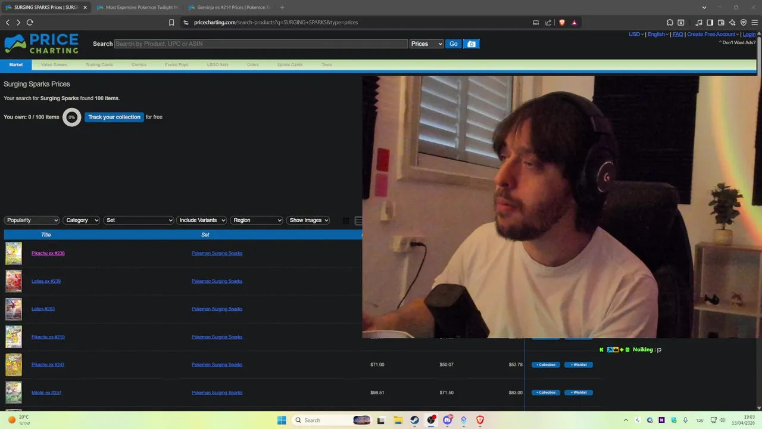The width and height of the screenshot is (762, 429).
Task: Open the Prices search type dropdown
Action: (427, 44)
